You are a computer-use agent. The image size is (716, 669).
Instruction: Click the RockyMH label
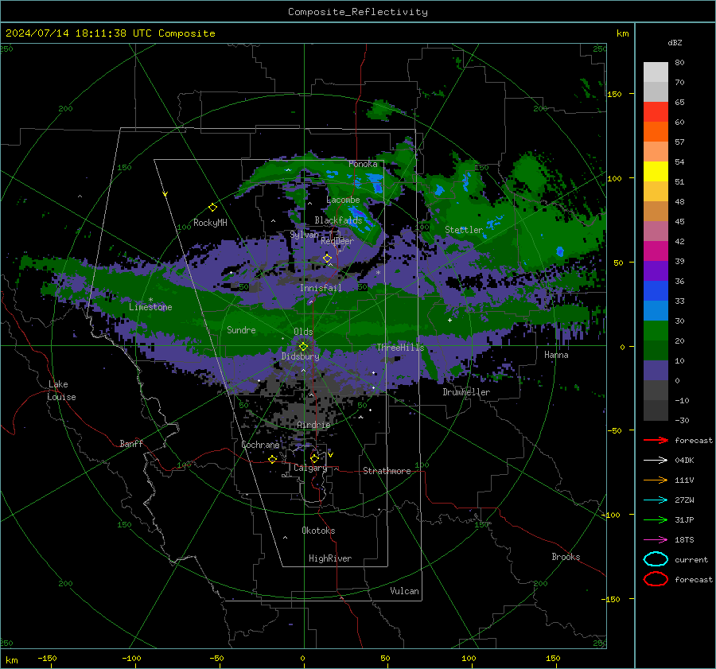(210, 223)
